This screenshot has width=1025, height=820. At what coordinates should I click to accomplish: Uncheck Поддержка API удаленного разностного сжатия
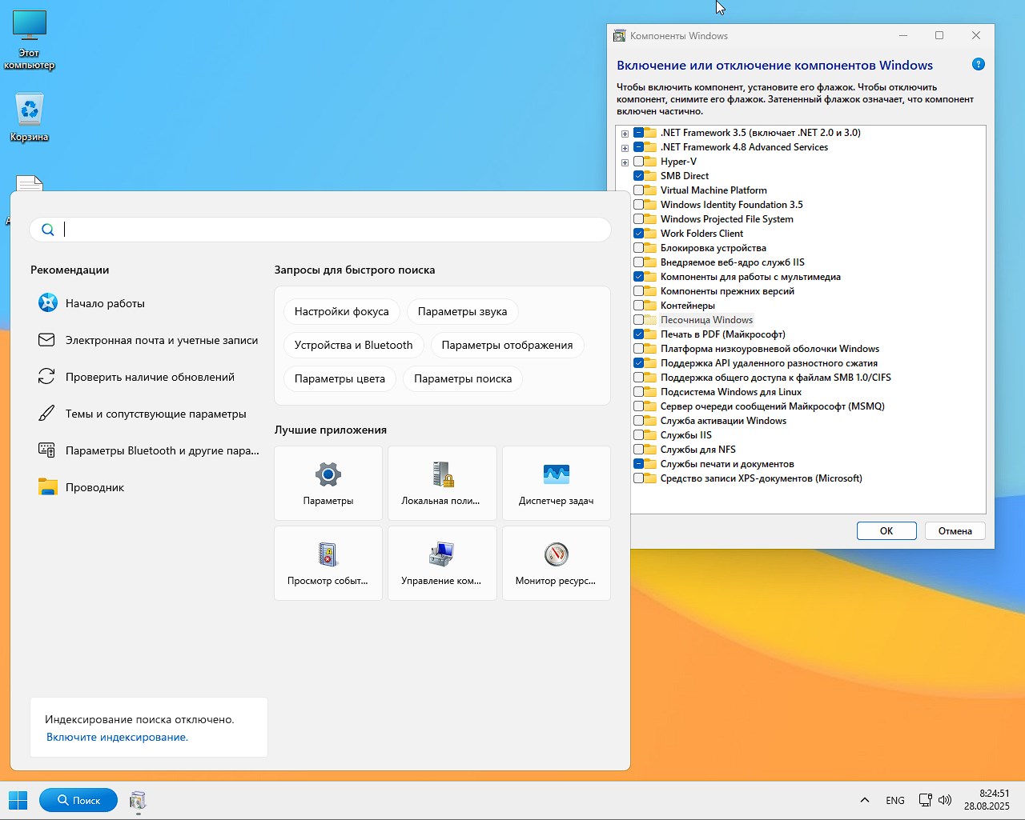[x=638, y=363]
